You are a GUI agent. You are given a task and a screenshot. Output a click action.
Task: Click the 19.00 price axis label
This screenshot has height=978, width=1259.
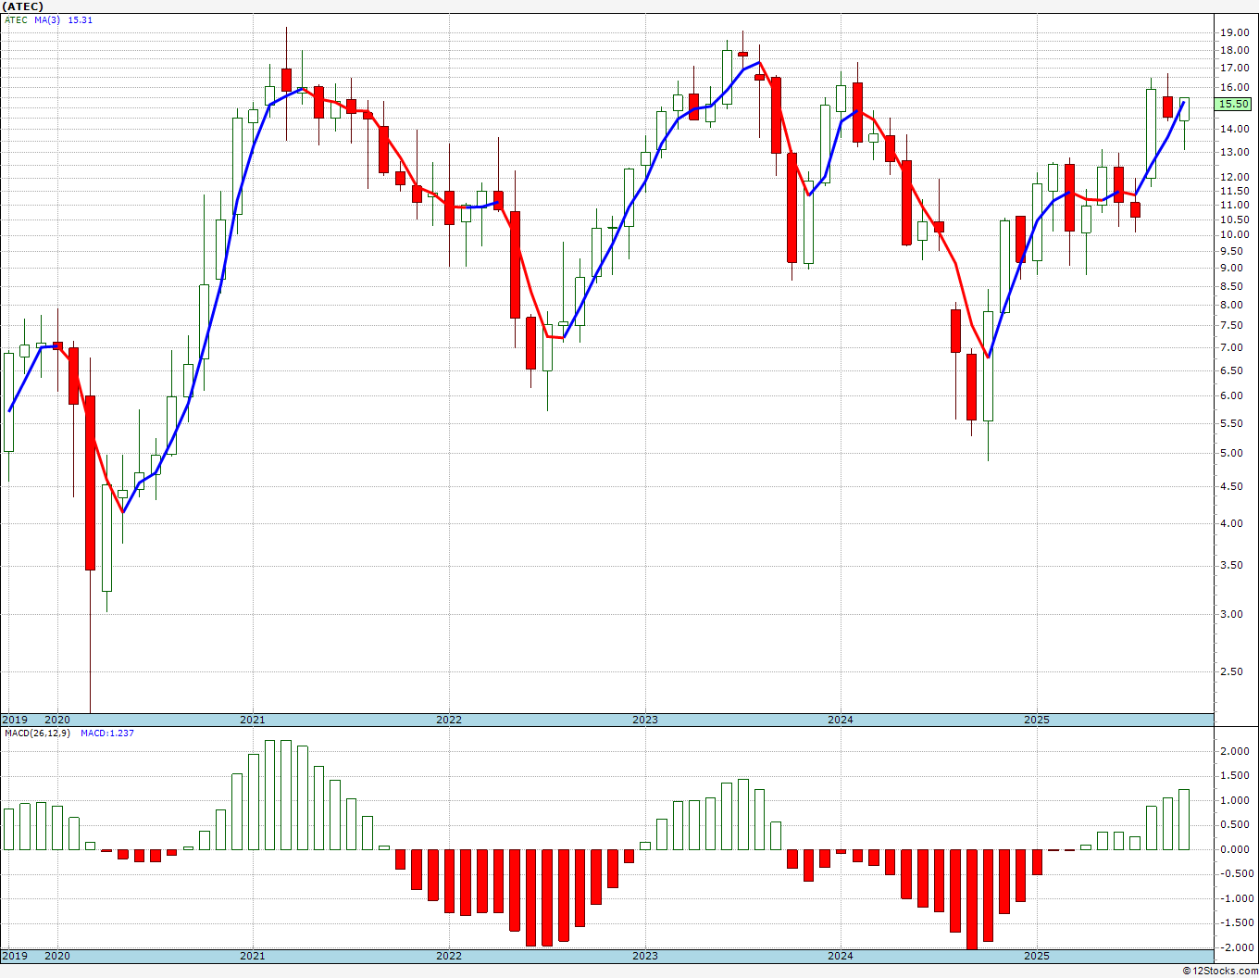1234,32
